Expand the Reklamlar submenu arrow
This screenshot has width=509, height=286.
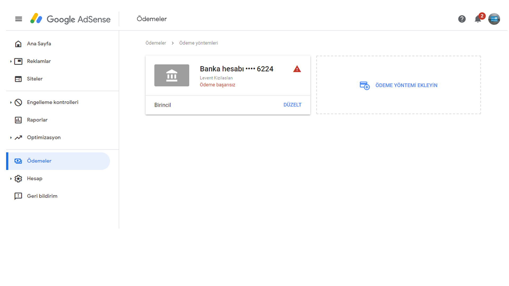11,61
